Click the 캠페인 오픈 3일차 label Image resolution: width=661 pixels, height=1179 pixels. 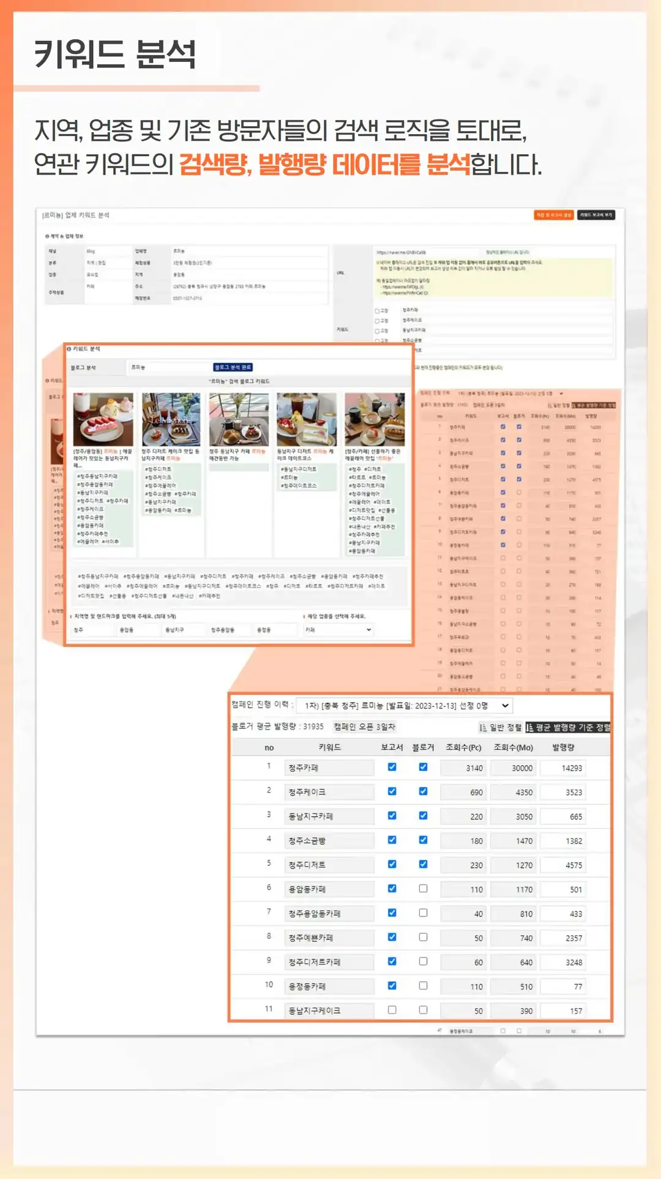click(x=364, y=727)
